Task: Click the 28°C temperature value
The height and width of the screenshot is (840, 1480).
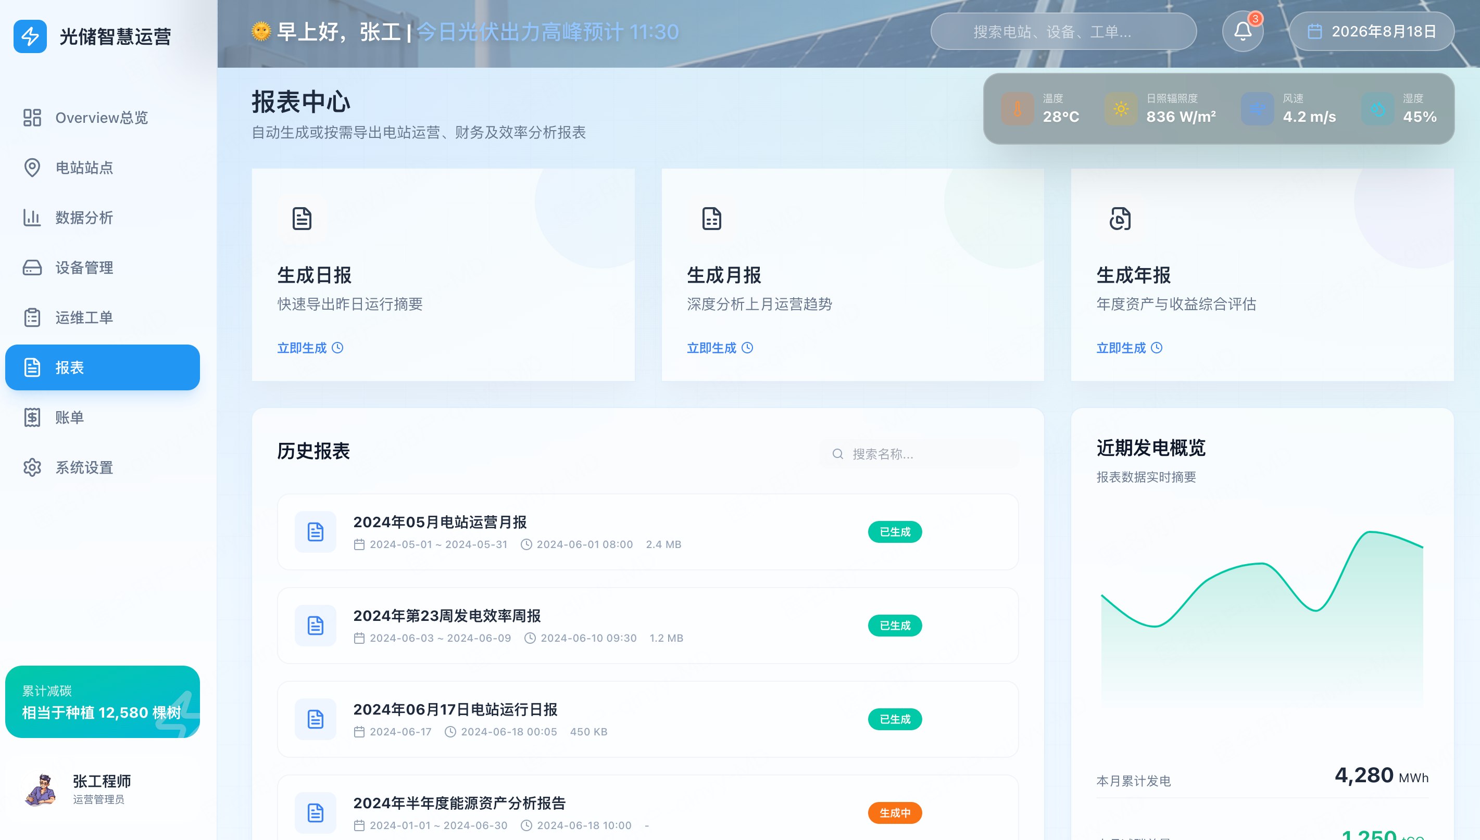Action: pos(1061,117)
